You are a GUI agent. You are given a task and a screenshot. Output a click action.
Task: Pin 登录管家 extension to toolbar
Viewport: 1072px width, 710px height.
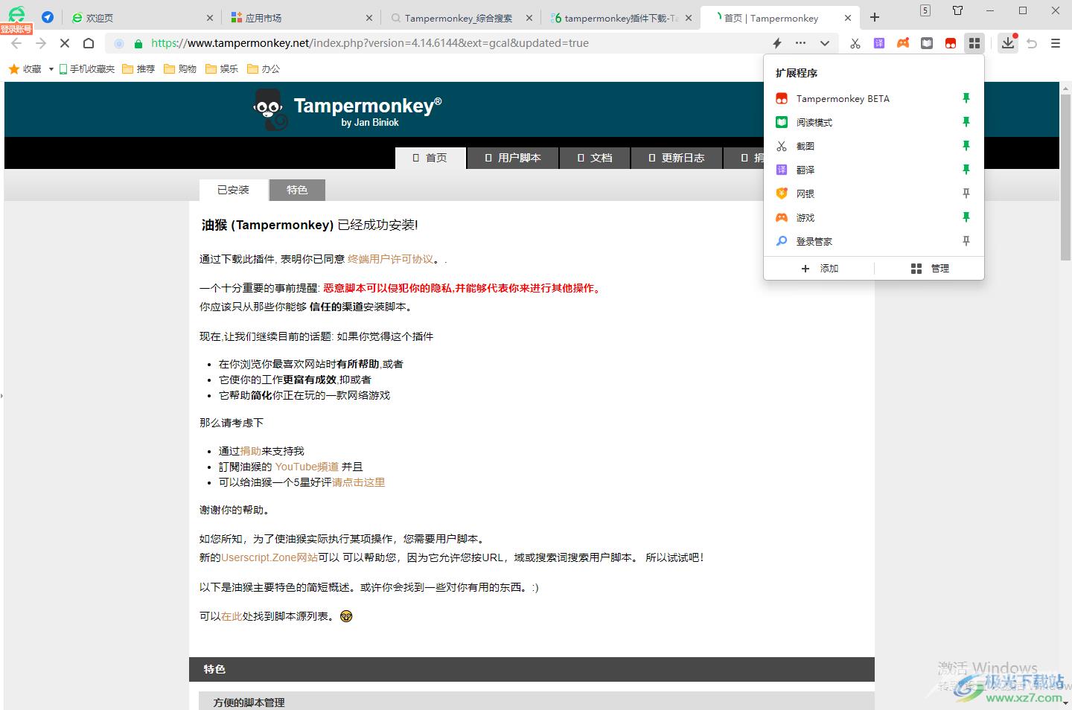click(x=966, y=241)
